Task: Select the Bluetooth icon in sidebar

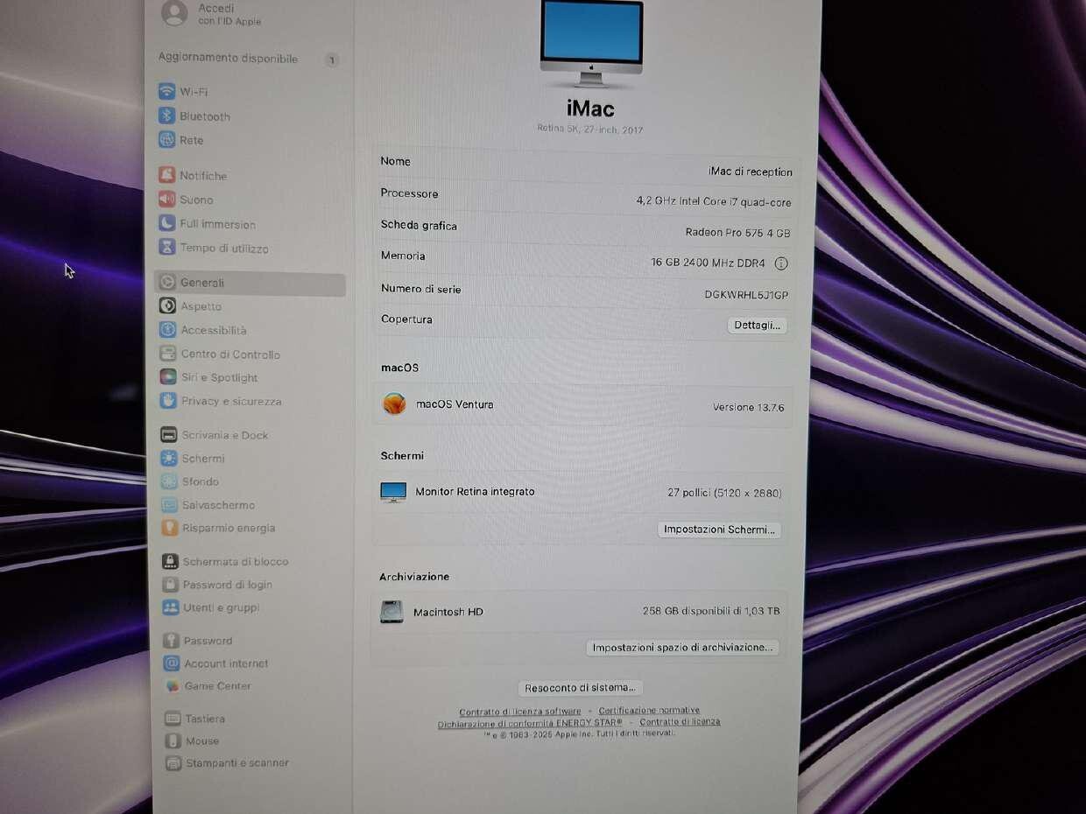Action: [x=166, y=116]
